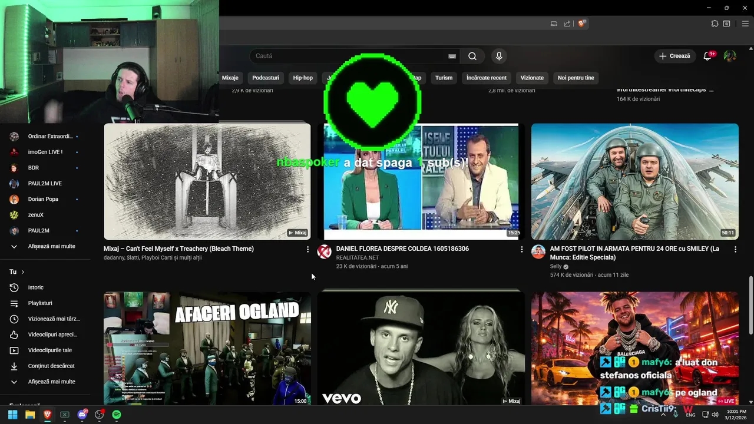The height and width of the screenshot is (424, 754).
Task: Show hidden tray icons chevron
Action: coord(664,415)
